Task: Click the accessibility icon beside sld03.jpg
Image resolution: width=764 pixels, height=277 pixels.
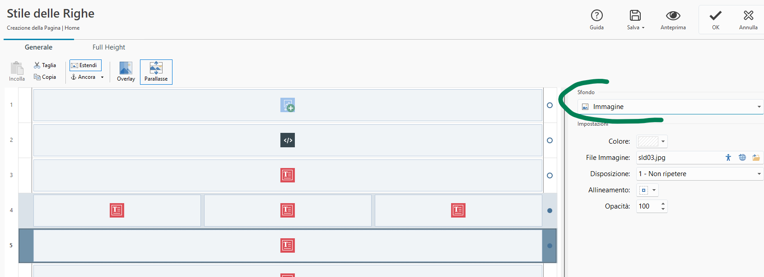Action: click(x=728, y=157)
